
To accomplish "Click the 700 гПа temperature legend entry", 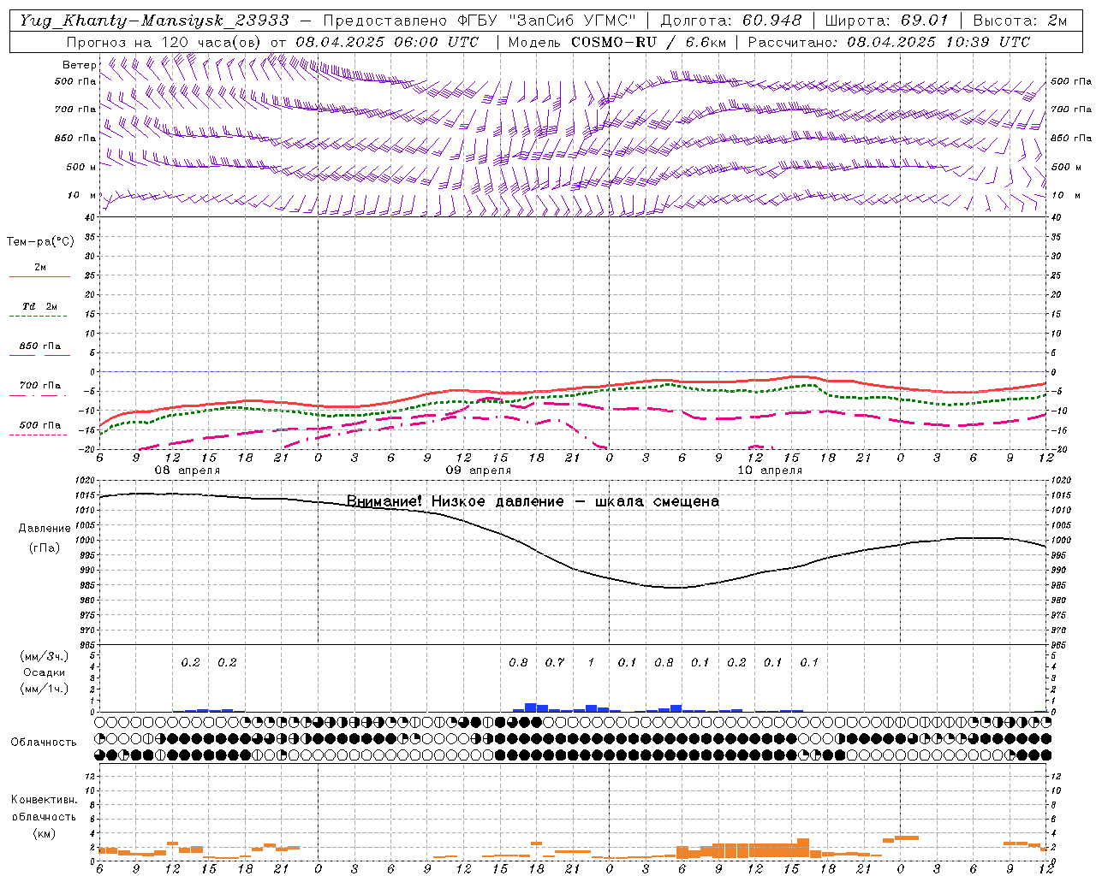I will click(39, 385).
